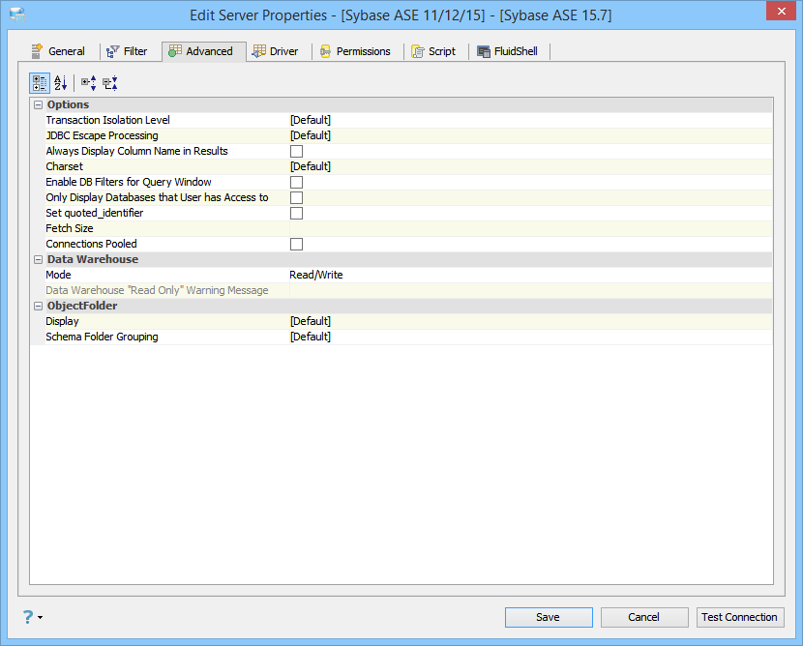Viewport: 803px width, 646px height.
Task: Sort properties alphabetically A-Z icon
Action: pyautogui.click(x=60, y=83)
